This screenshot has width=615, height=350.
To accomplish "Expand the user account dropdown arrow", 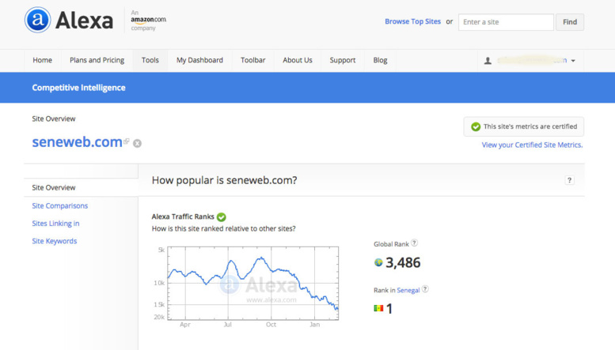I will [573, 61].
